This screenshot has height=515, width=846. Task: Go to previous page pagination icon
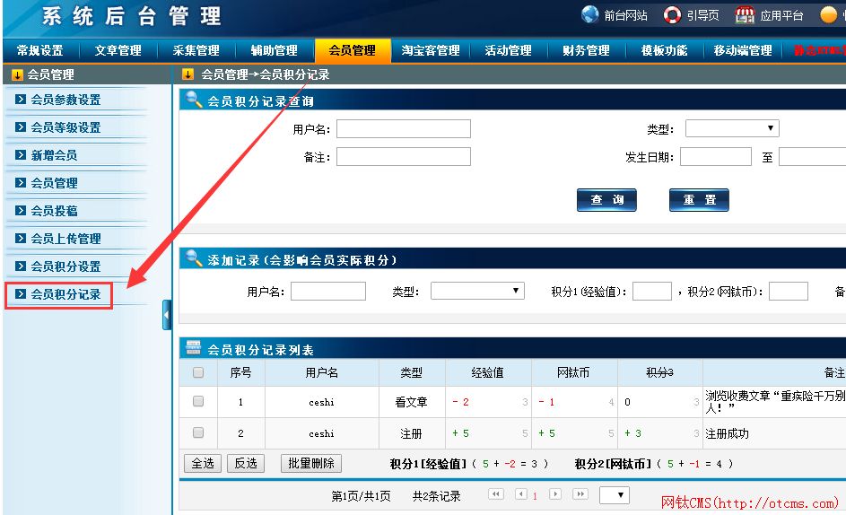click(x=520, y=494)
